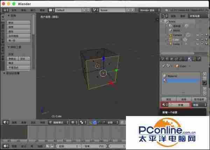Add a new screen layout with plus icon
Screen dimensions: 210x150
(84, 10)
